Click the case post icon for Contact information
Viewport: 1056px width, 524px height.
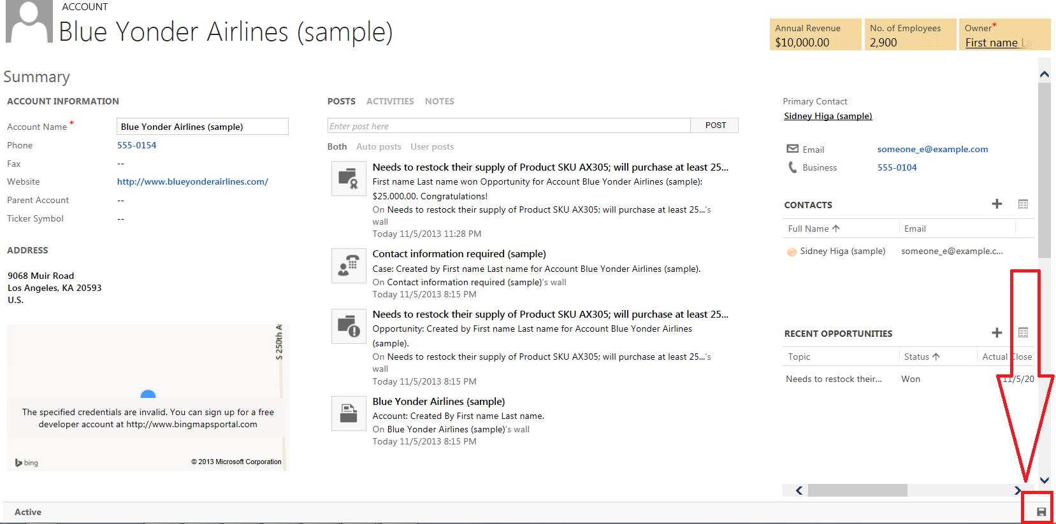tap(349, 266)
